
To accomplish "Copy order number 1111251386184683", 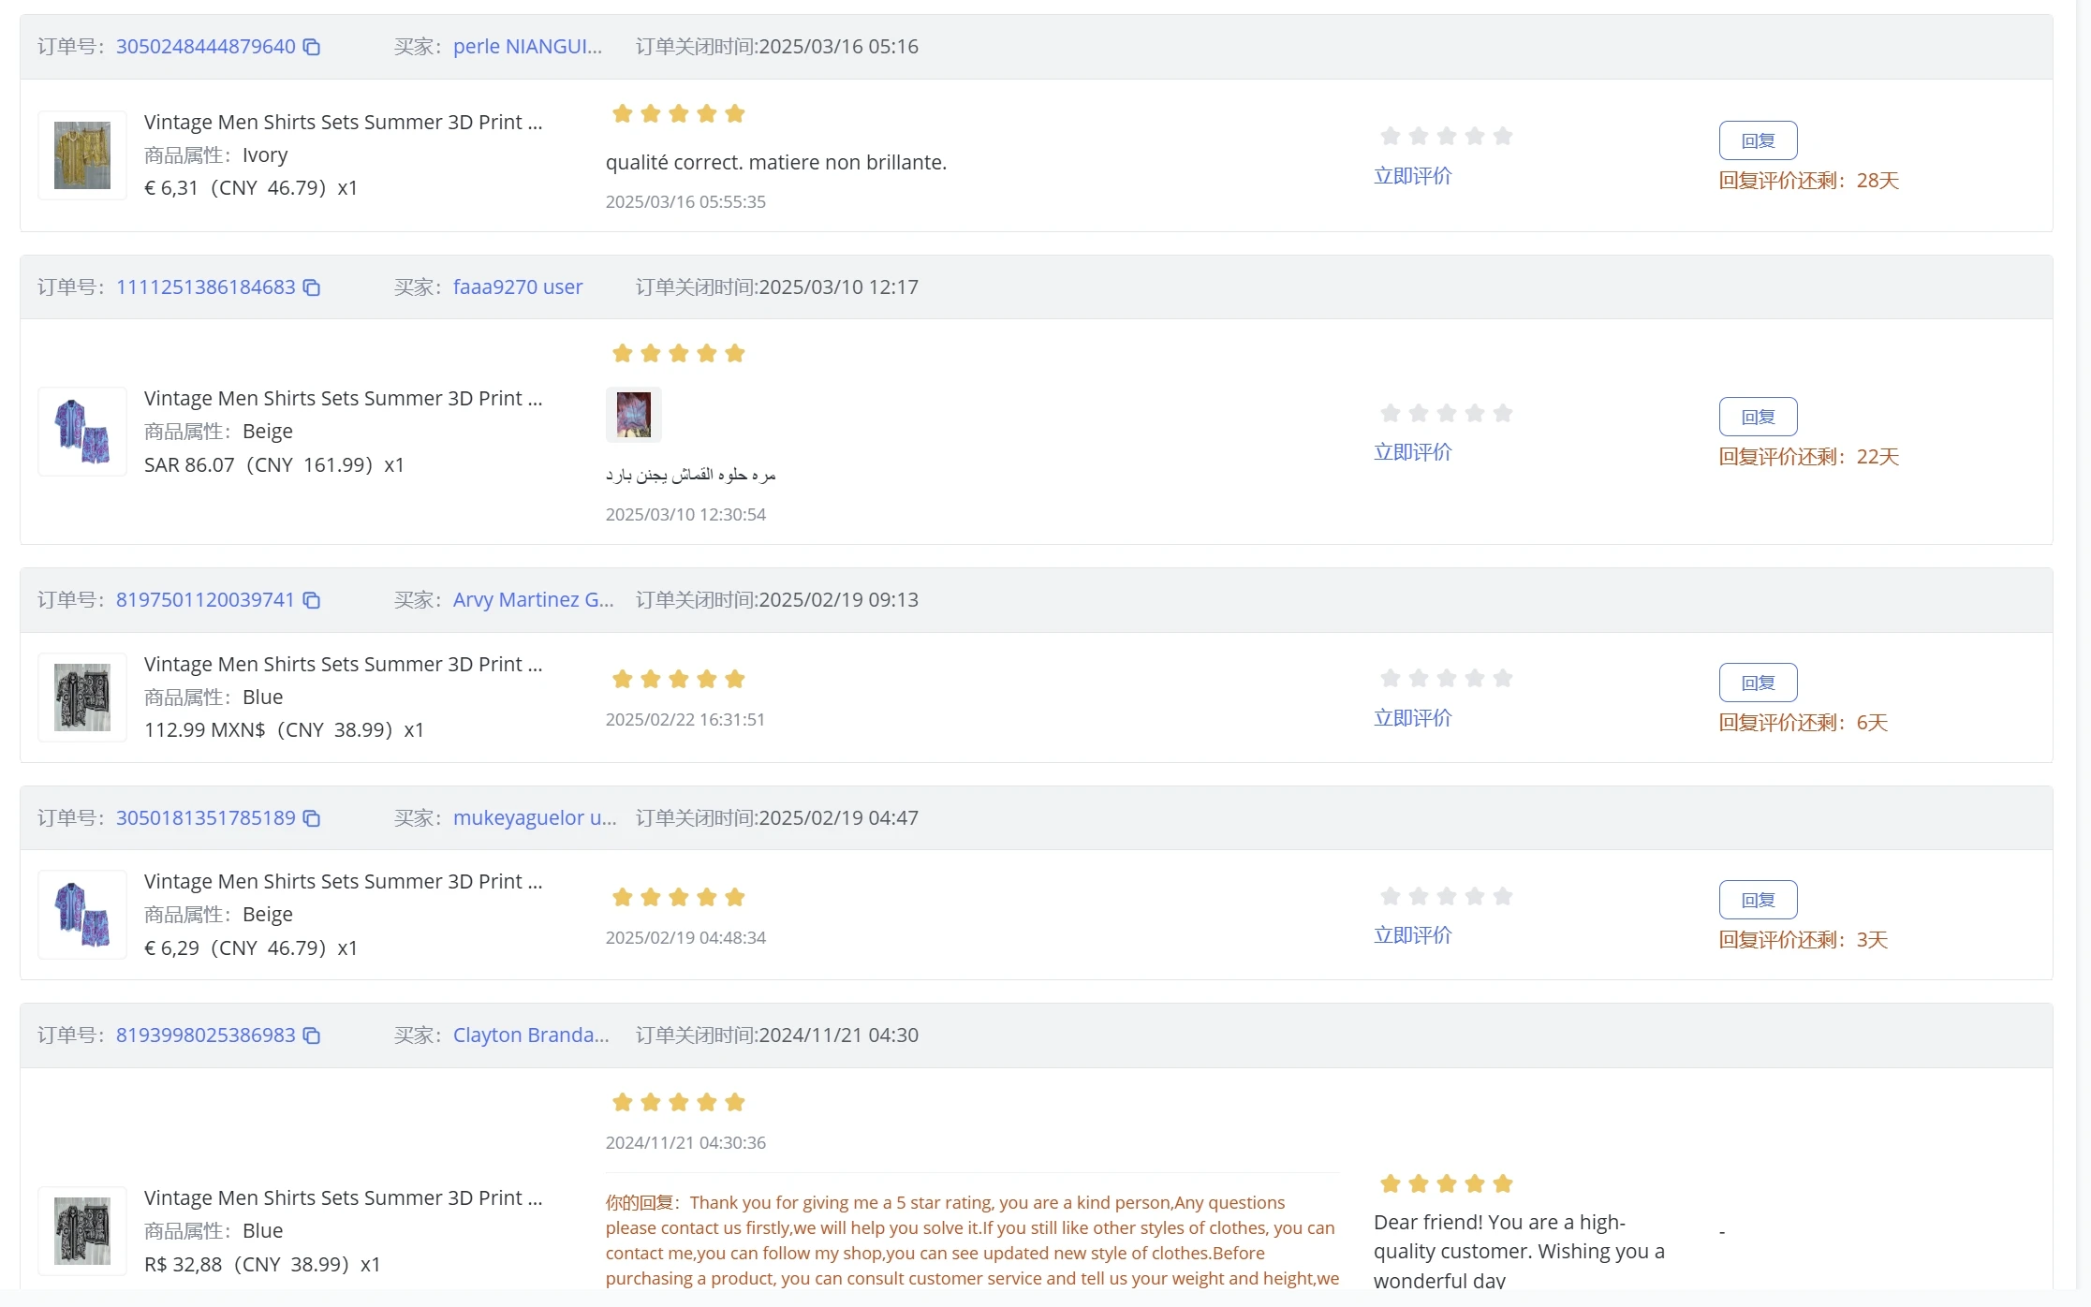I will tap(312, 287).
